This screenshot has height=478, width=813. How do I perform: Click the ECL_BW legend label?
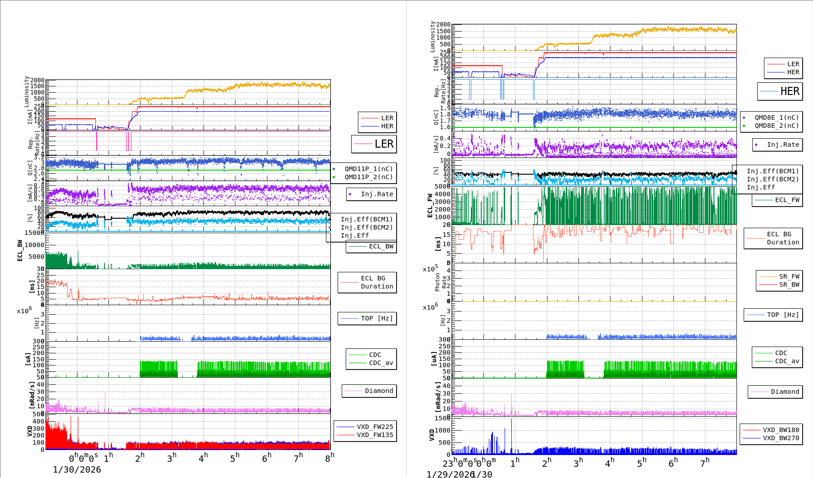[x=380, y=246]
